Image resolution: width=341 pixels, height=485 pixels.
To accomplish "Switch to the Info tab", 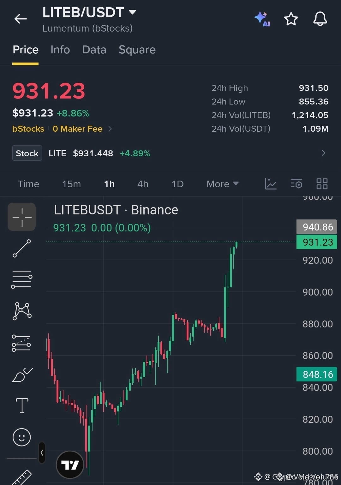I will 60,50.
